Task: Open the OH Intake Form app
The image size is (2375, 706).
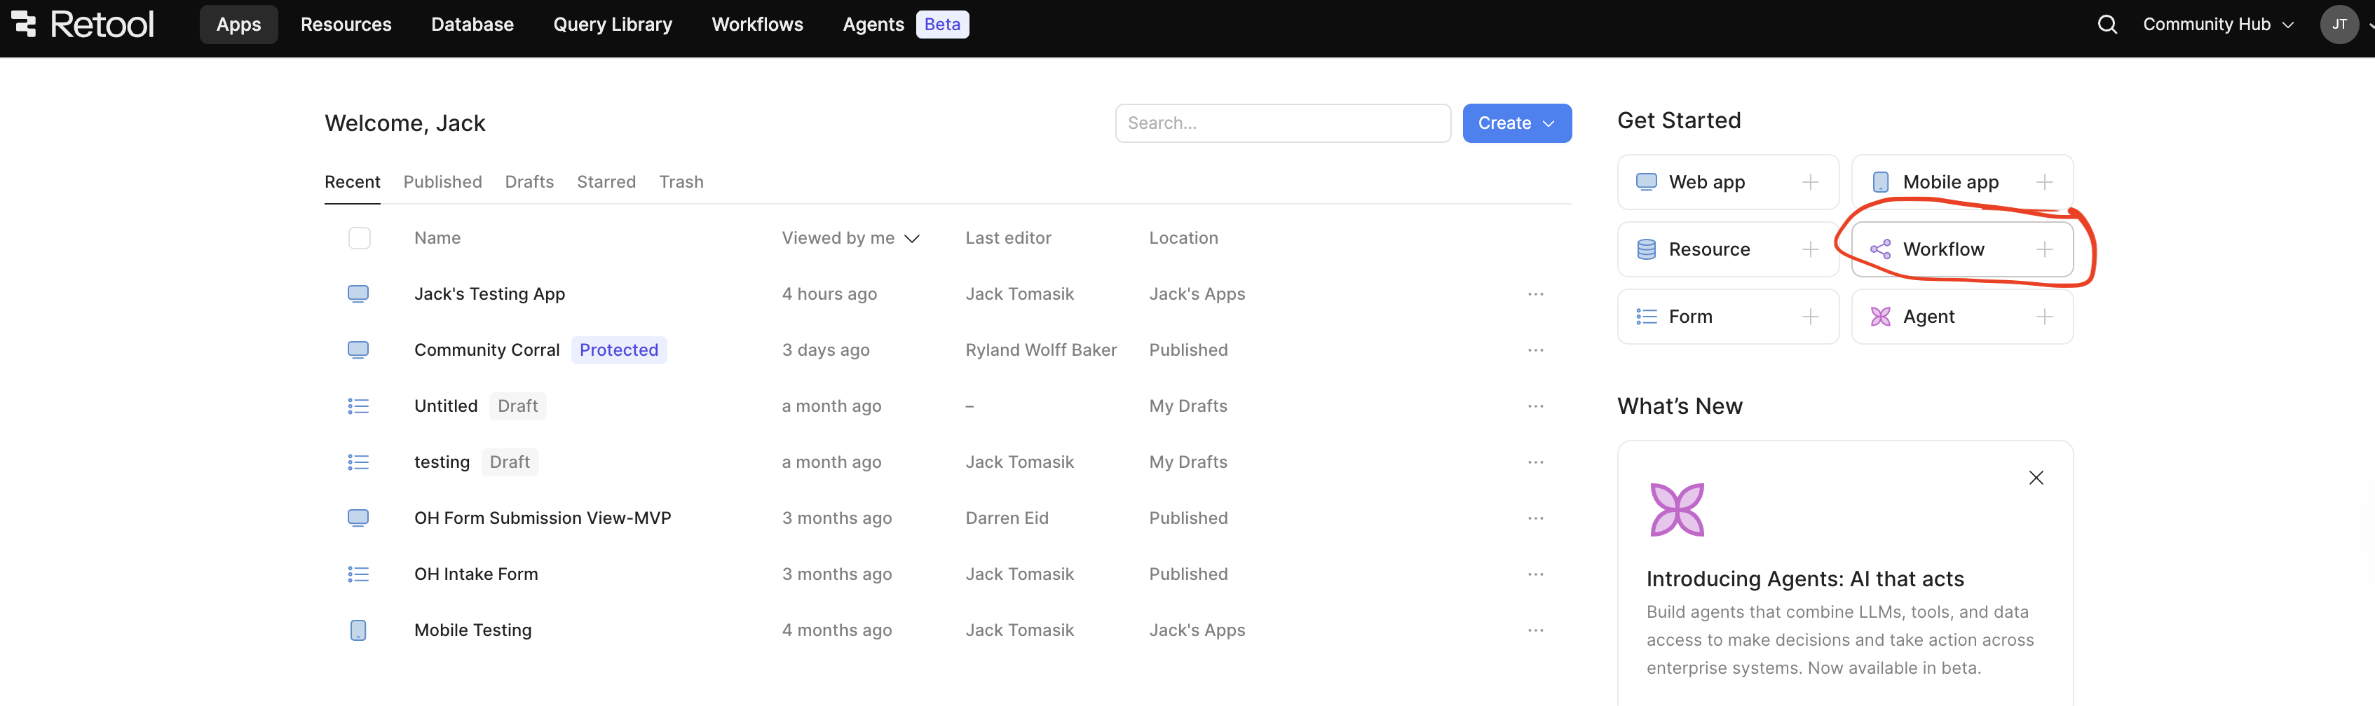Action: (476, 574)
